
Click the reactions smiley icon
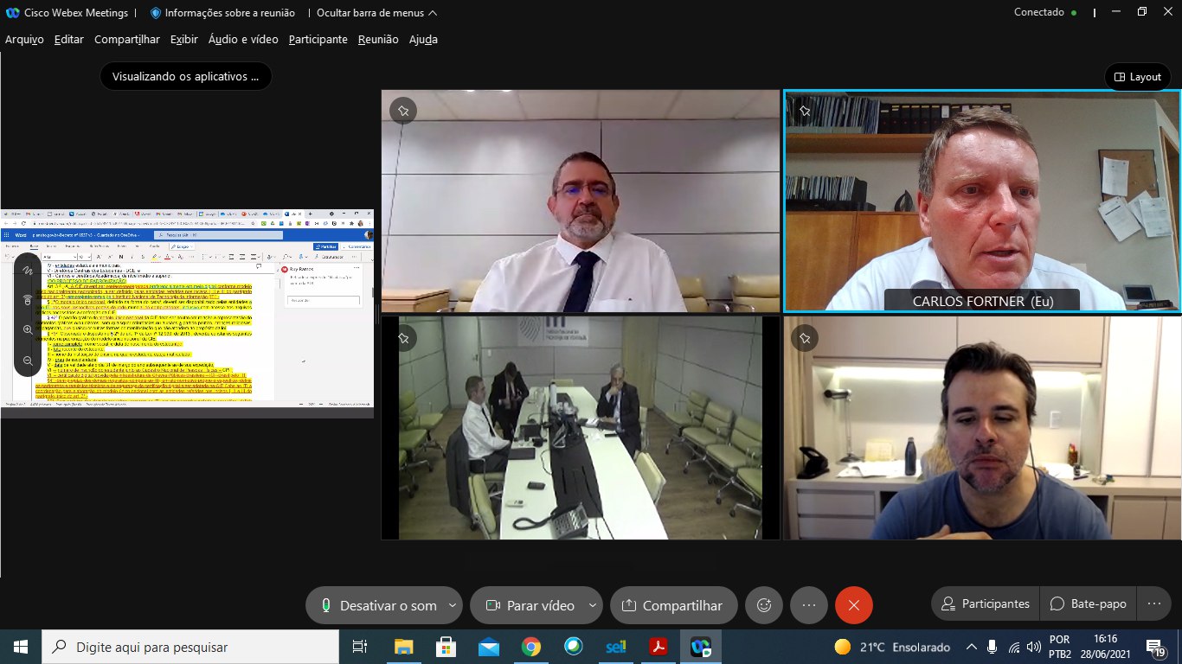pos(764,605)
